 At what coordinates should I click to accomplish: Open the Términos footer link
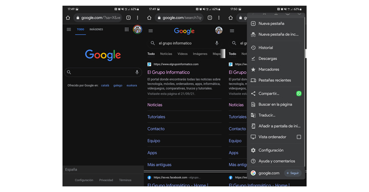coord(125,180)
